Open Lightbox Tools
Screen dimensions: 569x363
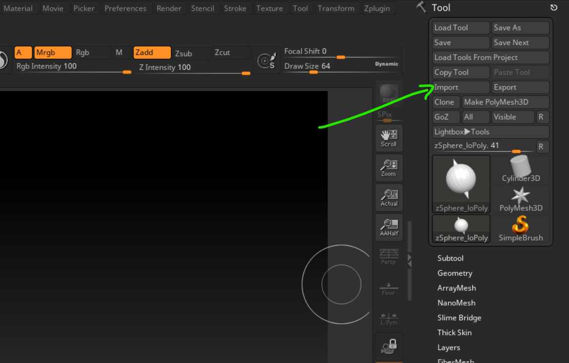[491, 131]
